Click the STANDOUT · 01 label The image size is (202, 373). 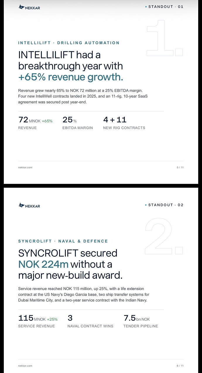tap(166, 7)
